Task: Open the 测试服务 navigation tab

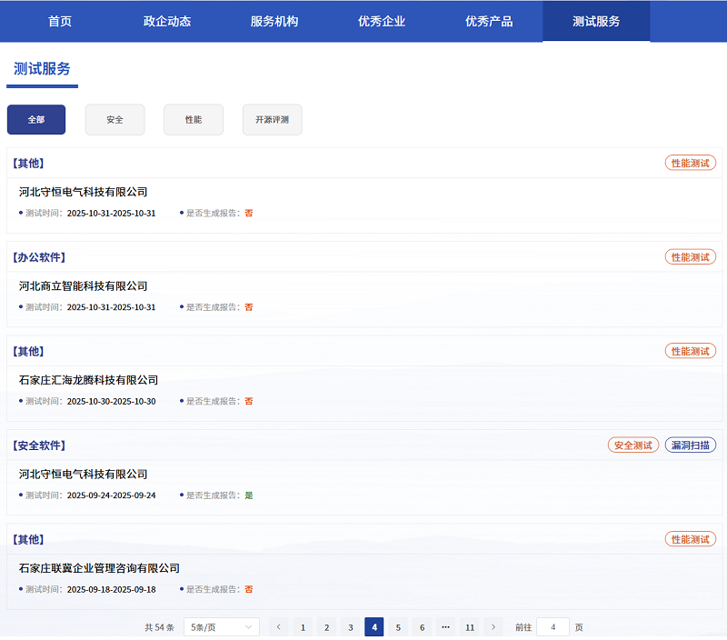Action: coord(595,20)
